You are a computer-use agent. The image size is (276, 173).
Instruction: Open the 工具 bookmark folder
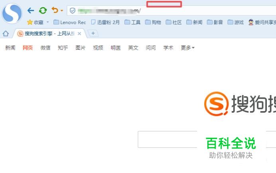point(132,22)
